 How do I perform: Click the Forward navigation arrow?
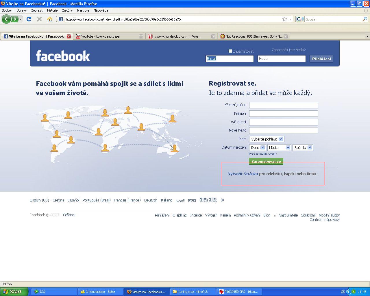tap(15, 19)
